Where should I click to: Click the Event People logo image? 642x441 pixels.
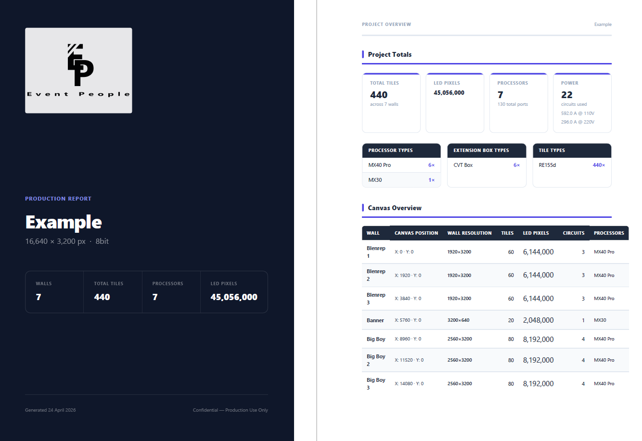tap(78, 71)
